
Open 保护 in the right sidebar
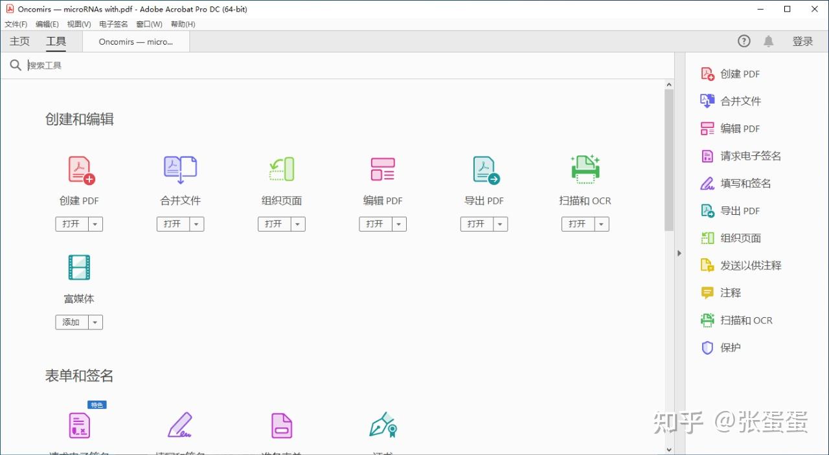720,348
